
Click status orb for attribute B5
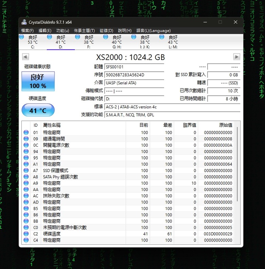pos(26,208)
